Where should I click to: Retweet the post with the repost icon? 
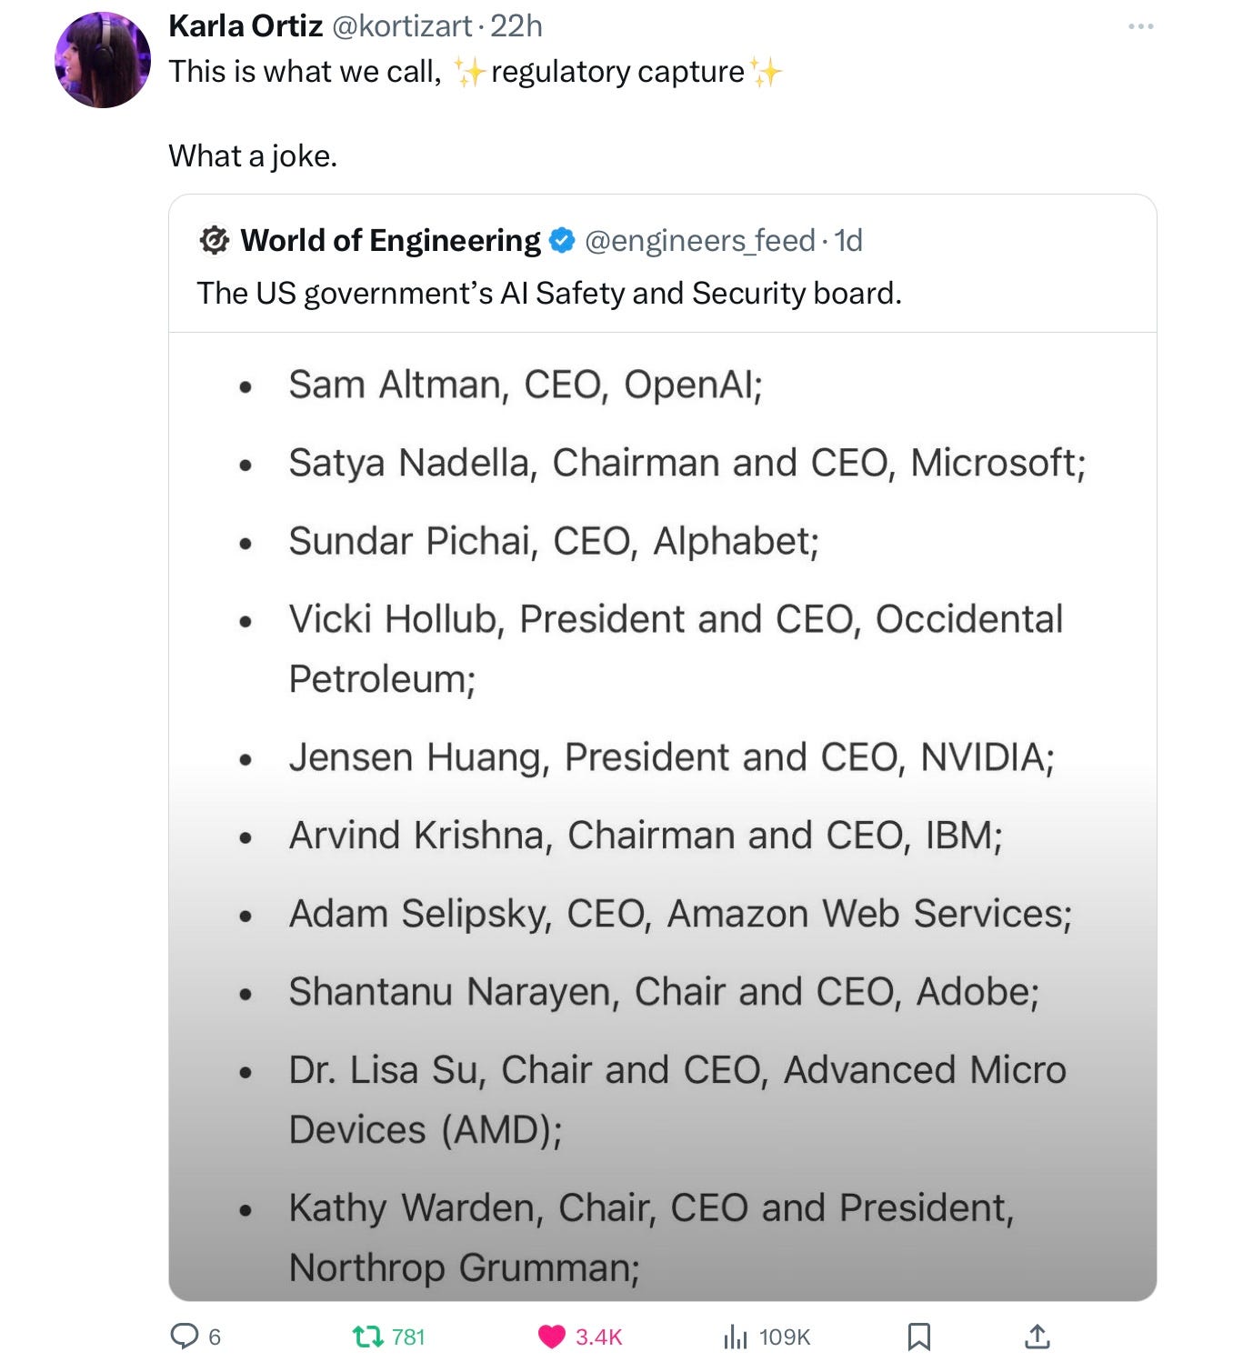(x=366, y=1336)
